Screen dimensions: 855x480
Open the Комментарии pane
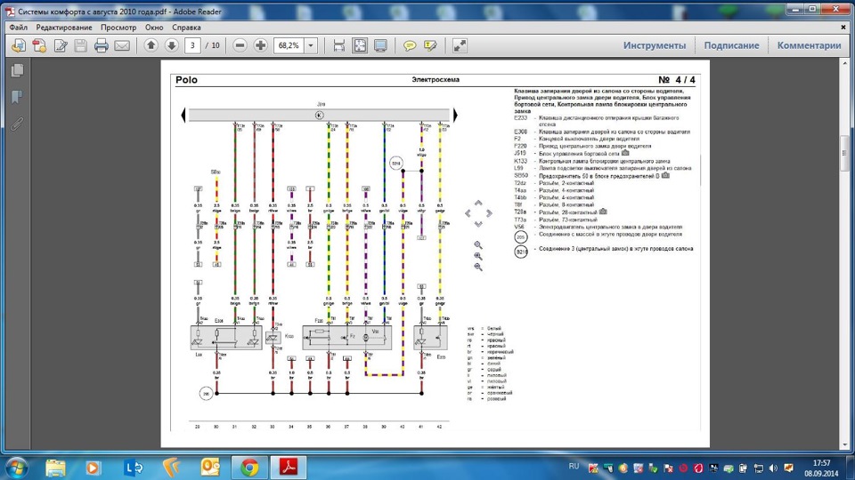[x=809, y=45]
